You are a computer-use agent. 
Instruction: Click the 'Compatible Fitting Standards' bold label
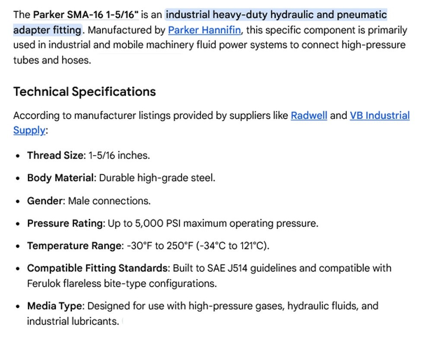[x=98, y=268]
